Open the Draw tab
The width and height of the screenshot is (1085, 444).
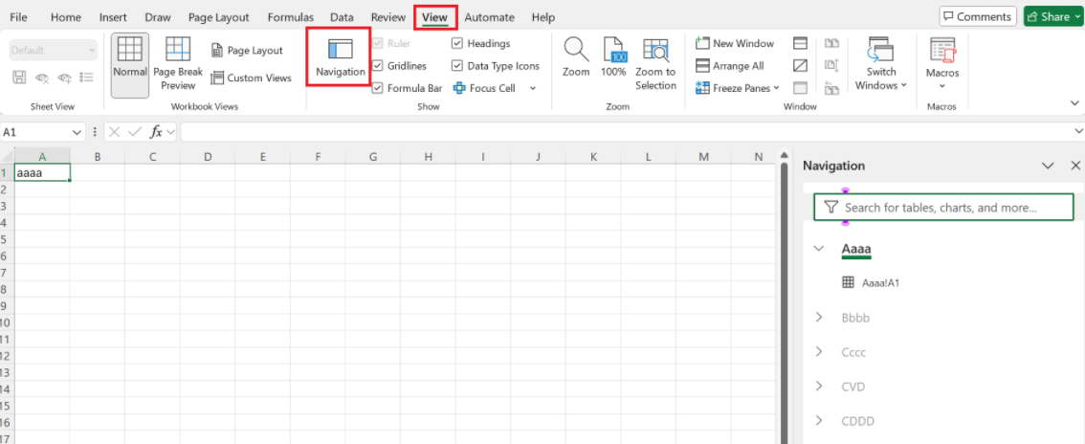158,17
